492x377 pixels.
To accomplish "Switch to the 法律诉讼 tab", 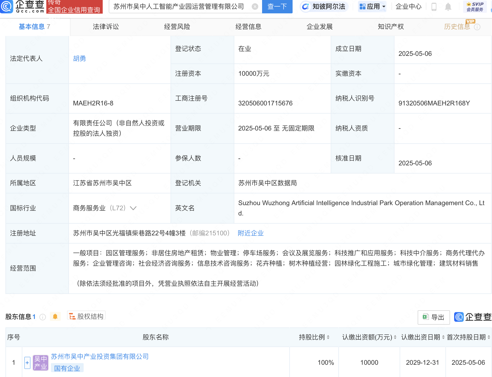I will 106,26.
